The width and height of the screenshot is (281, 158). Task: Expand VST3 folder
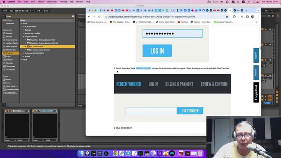21,60
